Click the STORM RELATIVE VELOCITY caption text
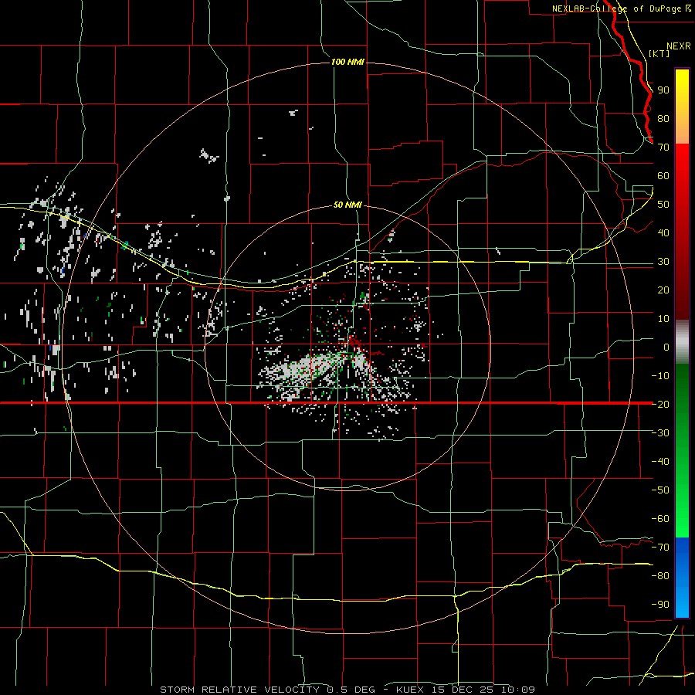Viewport: 695px width, 695px height. coord(239,690)
